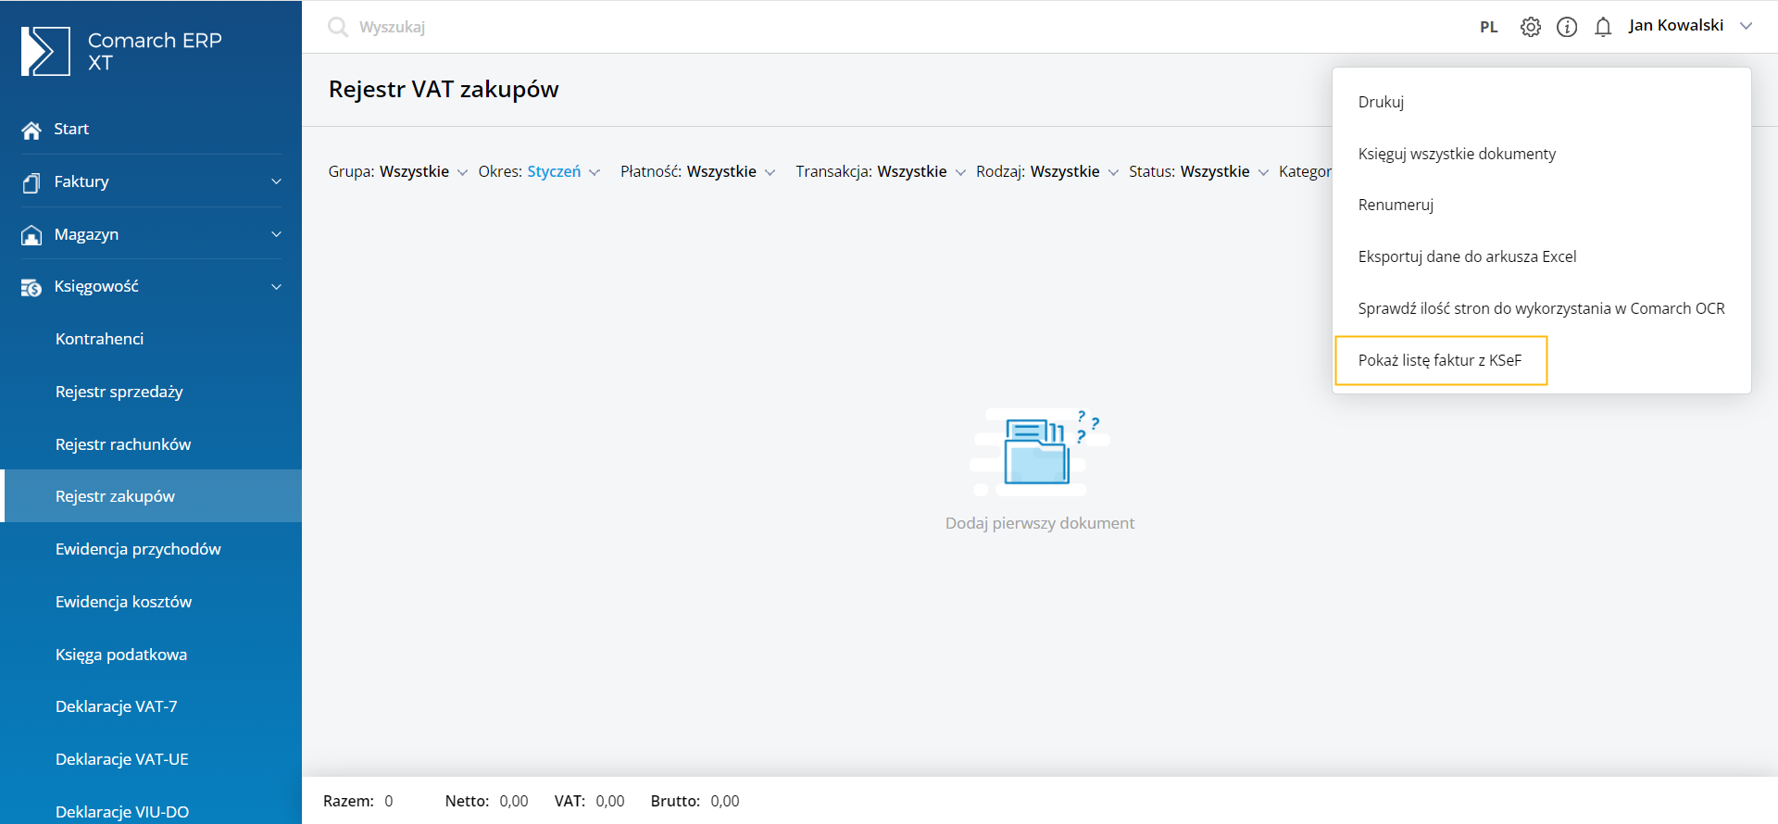Open Jan Kowalski user menu

coord(1690,26)
